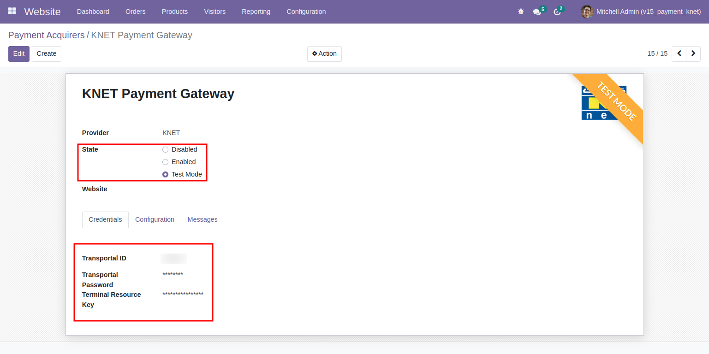Select the Enabled state radio

166,162
